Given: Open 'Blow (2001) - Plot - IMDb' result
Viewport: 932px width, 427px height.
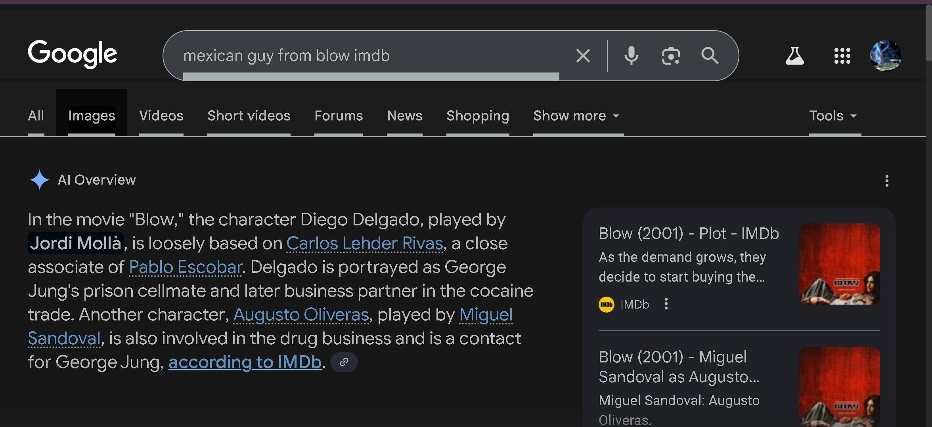Looking at the screenshot, I should tap(689, 234).
